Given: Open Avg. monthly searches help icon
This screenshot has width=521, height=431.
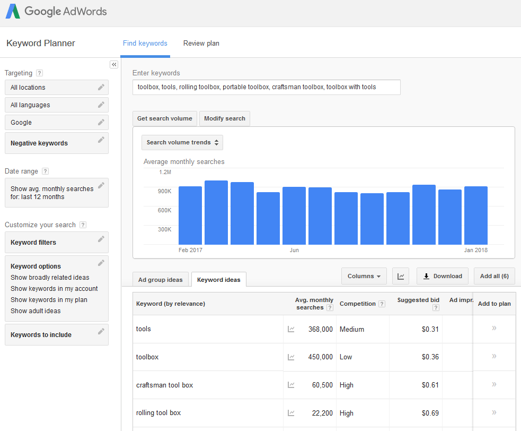Looking at the screenshot, I should point(330,307).
